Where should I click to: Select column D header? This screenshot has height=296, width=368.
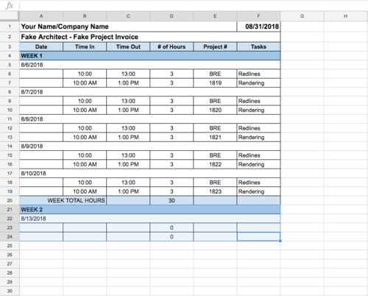click(171, 16)
